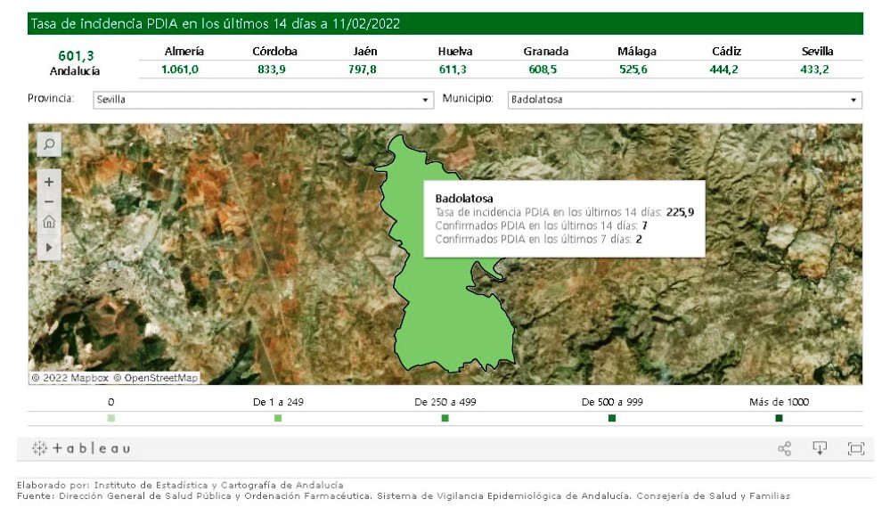Viewport: 882px width, 516px height.
Task: Select legend swatch De 1 a 249
Action: (x=278, y=418)
